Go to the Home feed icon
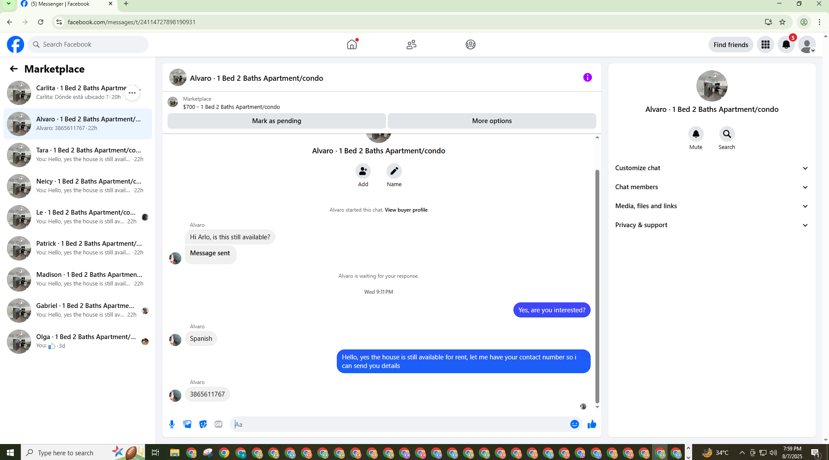This screenshot has height=460, width=829. pyautogui.click(x=352, y=44)
